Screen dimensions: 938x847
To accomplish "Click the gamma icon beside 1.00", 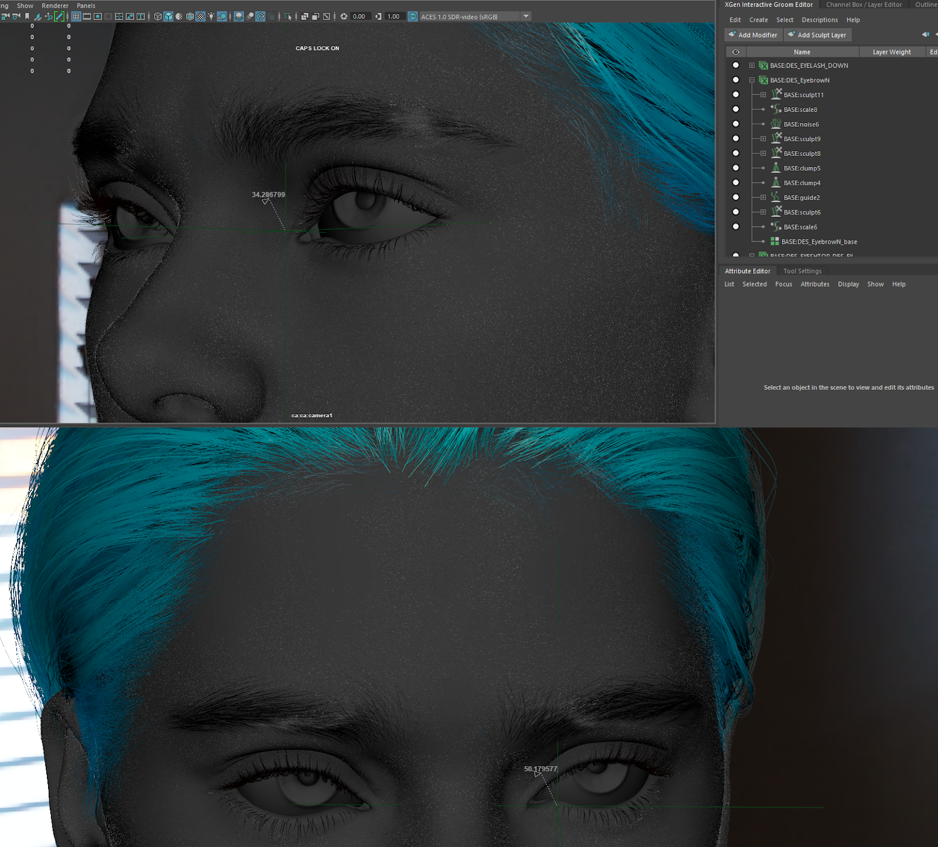I will click(x=378, y=16).
